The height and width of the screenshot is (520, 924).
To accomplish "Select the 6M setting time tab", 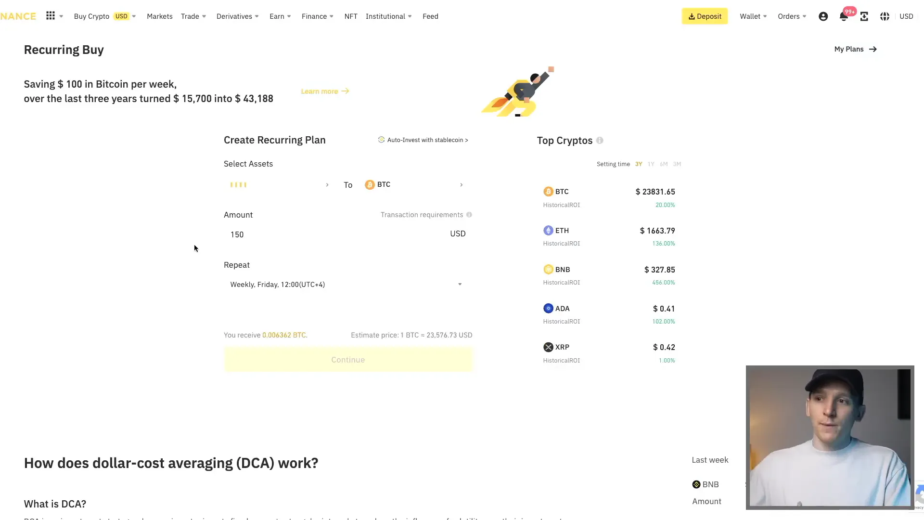I will point(664,164).
